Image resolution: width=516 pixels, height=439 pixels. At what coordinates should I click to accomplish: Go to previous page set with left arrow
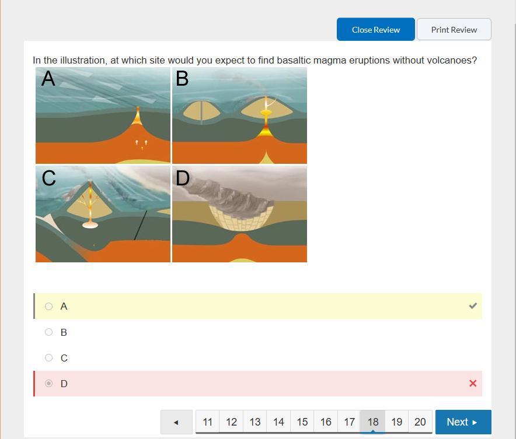[x=176, y=422]
